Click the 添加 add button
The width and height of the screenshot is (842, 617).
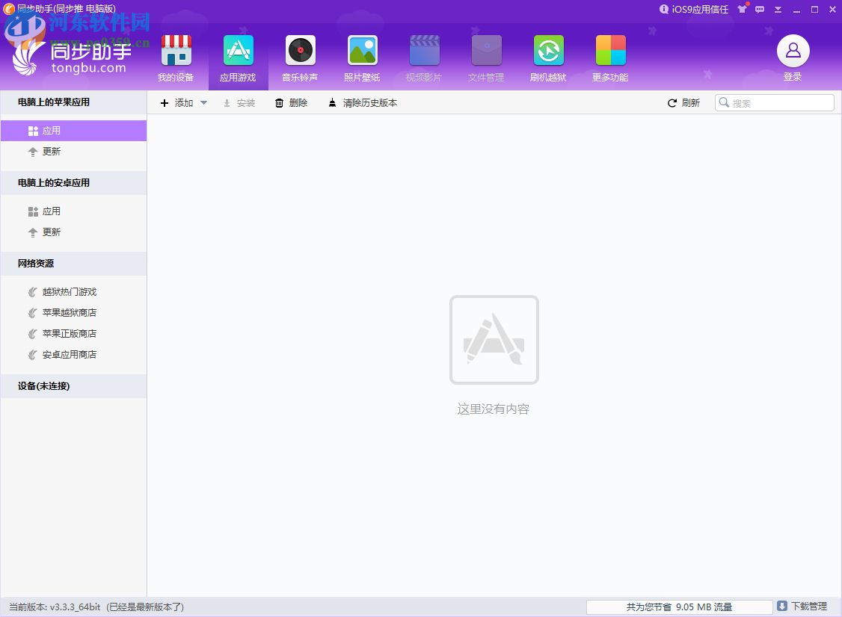pos(176,103)
